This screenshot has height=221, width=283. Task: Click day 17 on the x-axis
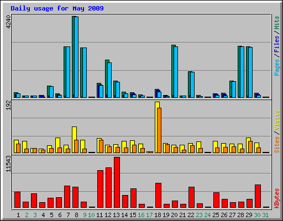[149, 215]
